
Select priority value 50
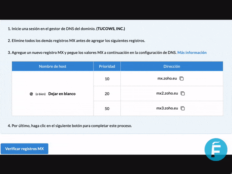[x=107, y=109]
